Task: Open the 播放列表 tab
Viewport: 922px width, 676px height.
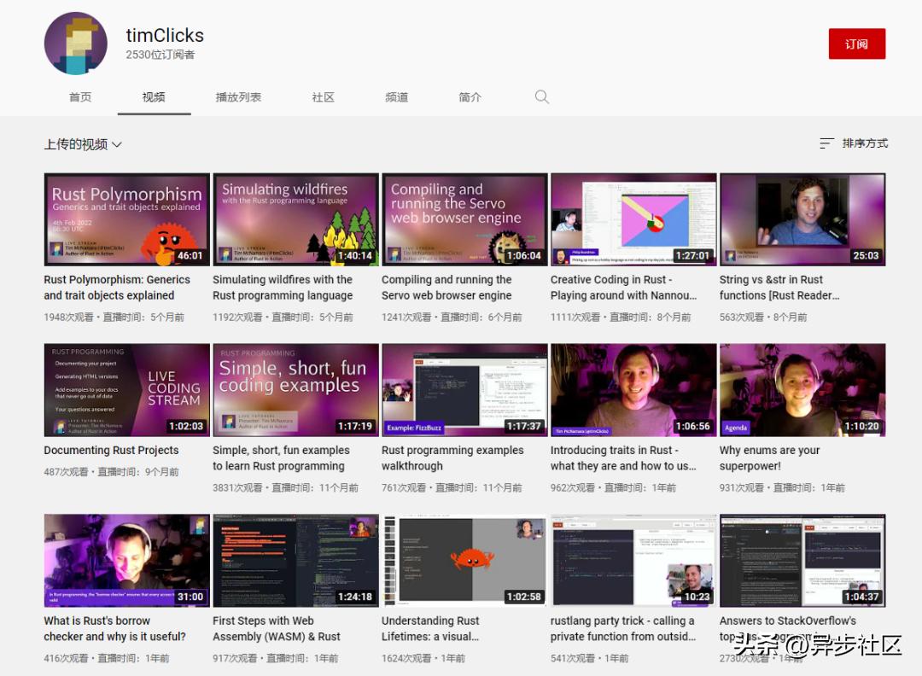Action: [x=238, y=97]
